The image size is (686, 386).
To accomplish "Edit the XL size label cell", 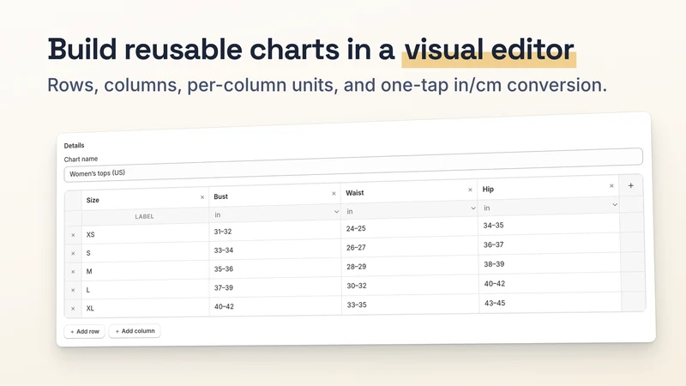I will pyautogui.click(x=145, y=308).
